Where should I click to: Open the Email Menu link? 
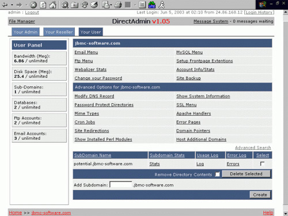click(x=86, y=52)
